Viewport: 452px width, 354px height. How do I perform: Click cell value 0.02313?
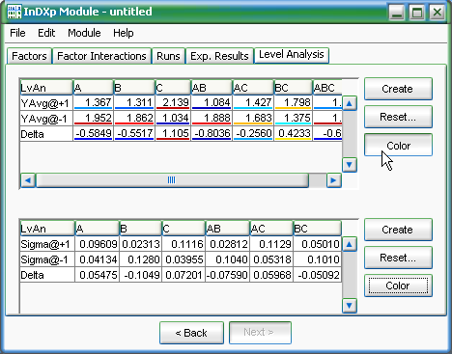pyautogui.click(x=141, y=244)
